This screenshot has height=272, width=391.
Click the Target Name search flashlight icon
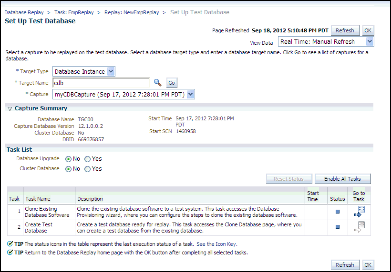[x=157, y=83]
